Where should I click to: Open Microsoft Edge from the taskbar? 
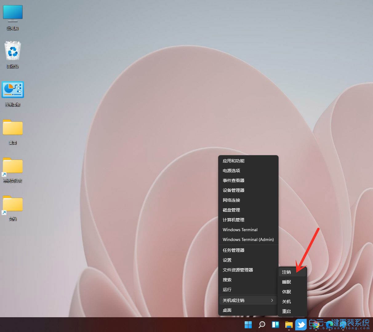tap(329, 325)
